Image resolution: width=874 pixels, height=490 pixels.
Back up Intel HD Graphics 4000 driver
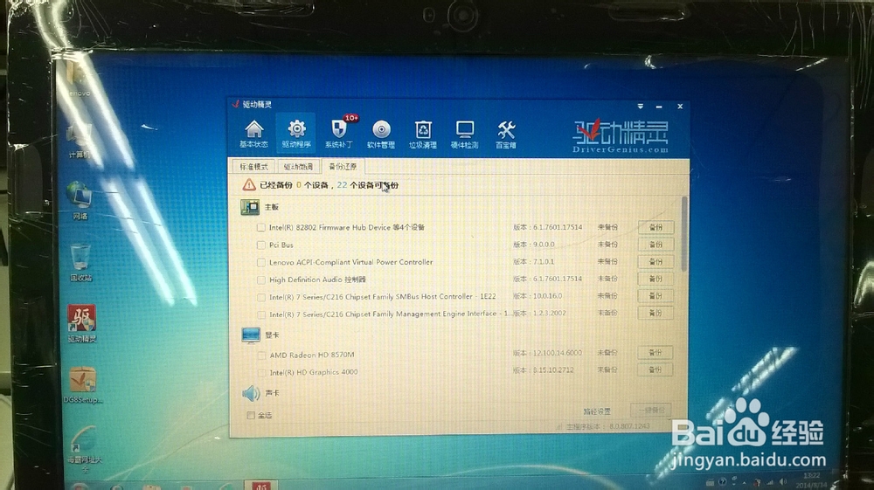655,369
